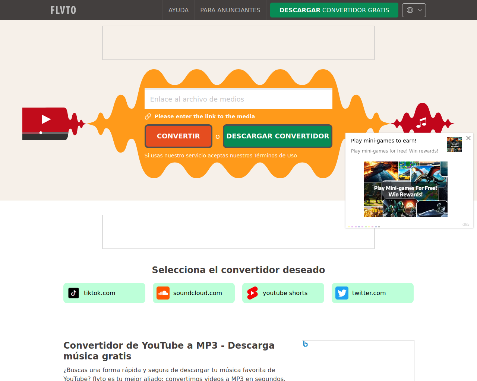The width and height of the screenshot is (477, 381).
Task: Click DESCARGAR CONVERTIDOR GRATIS button
Action: coord(334,10)
